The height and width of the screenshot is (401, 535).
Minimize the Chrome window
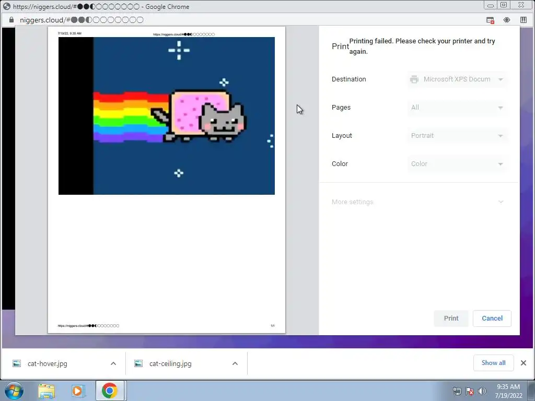(x=490, y=5)
